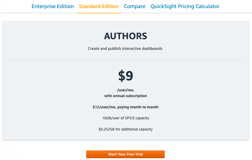Viewport: 252px width, 160px height.
Task: Click the Start Your Free Trial button
Action: coord(125,154)
